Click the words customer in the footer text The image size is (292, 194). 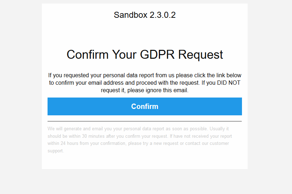pyautogui.click(x=219, y=143)
